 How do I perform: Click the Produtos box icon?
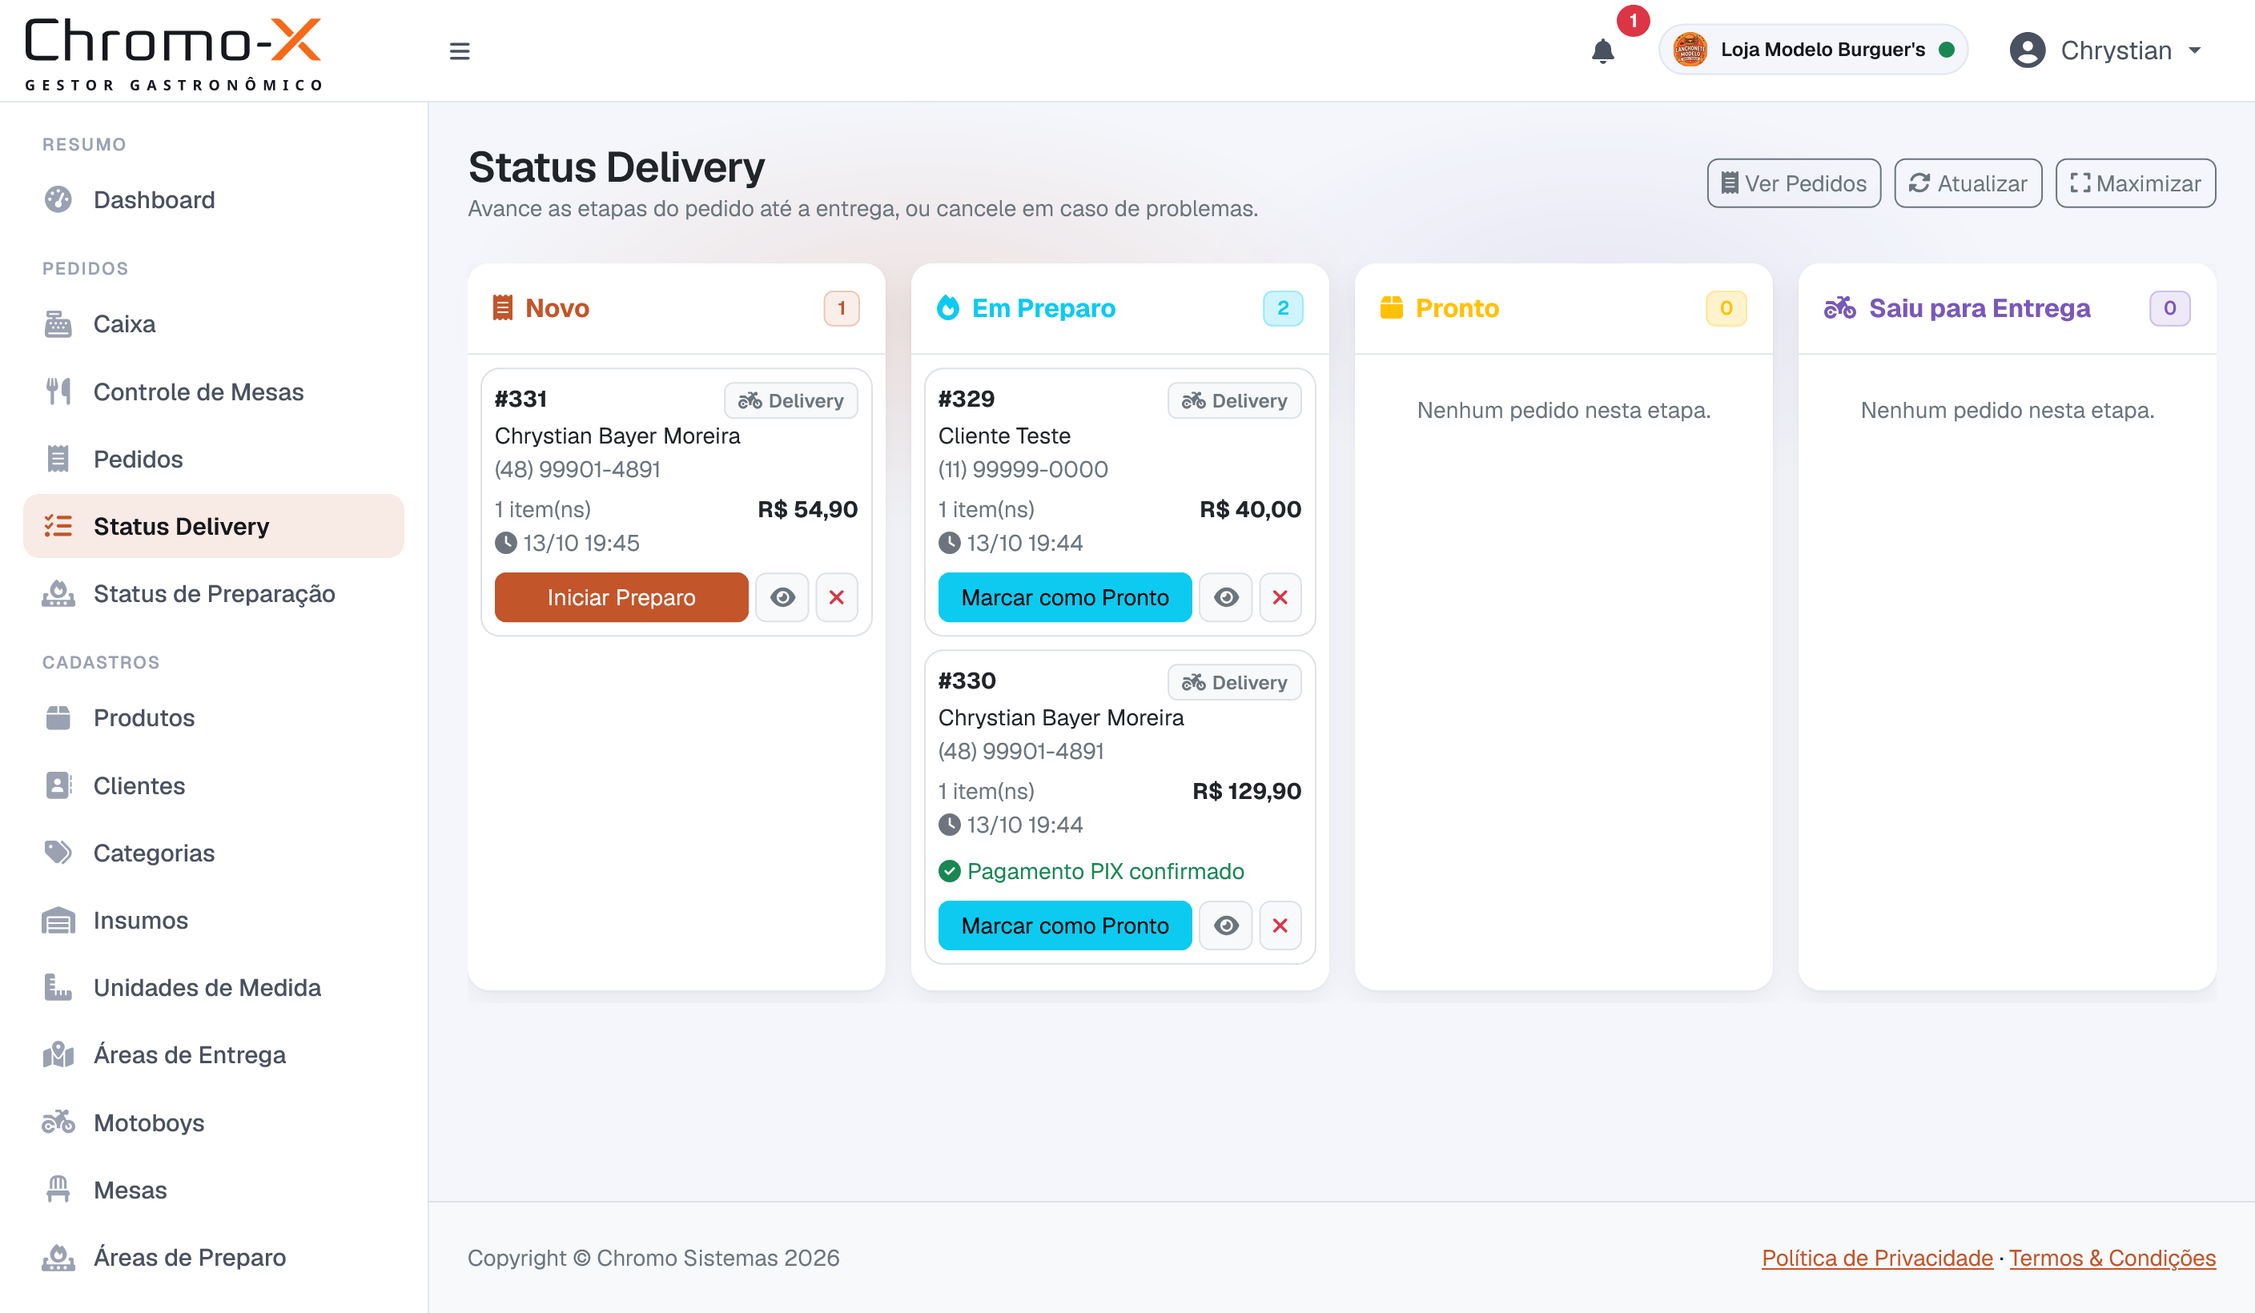58,717
